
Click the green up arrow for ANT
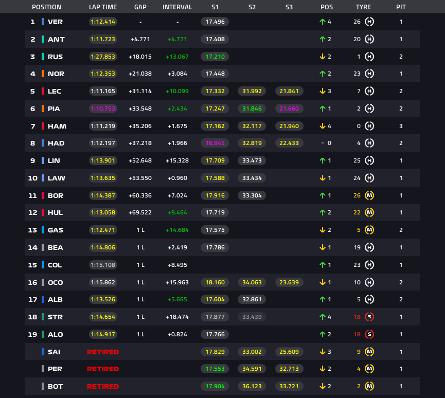click(x=323, y=39)
